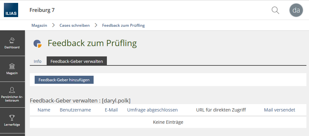Select the Feedback-Geber verwalten tab
309x136 pixels.
(76, 61)
